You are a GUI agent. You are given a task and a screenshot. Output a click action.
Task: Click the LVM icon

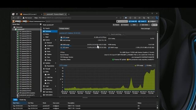pyautogui.click(x=46, y=75)
